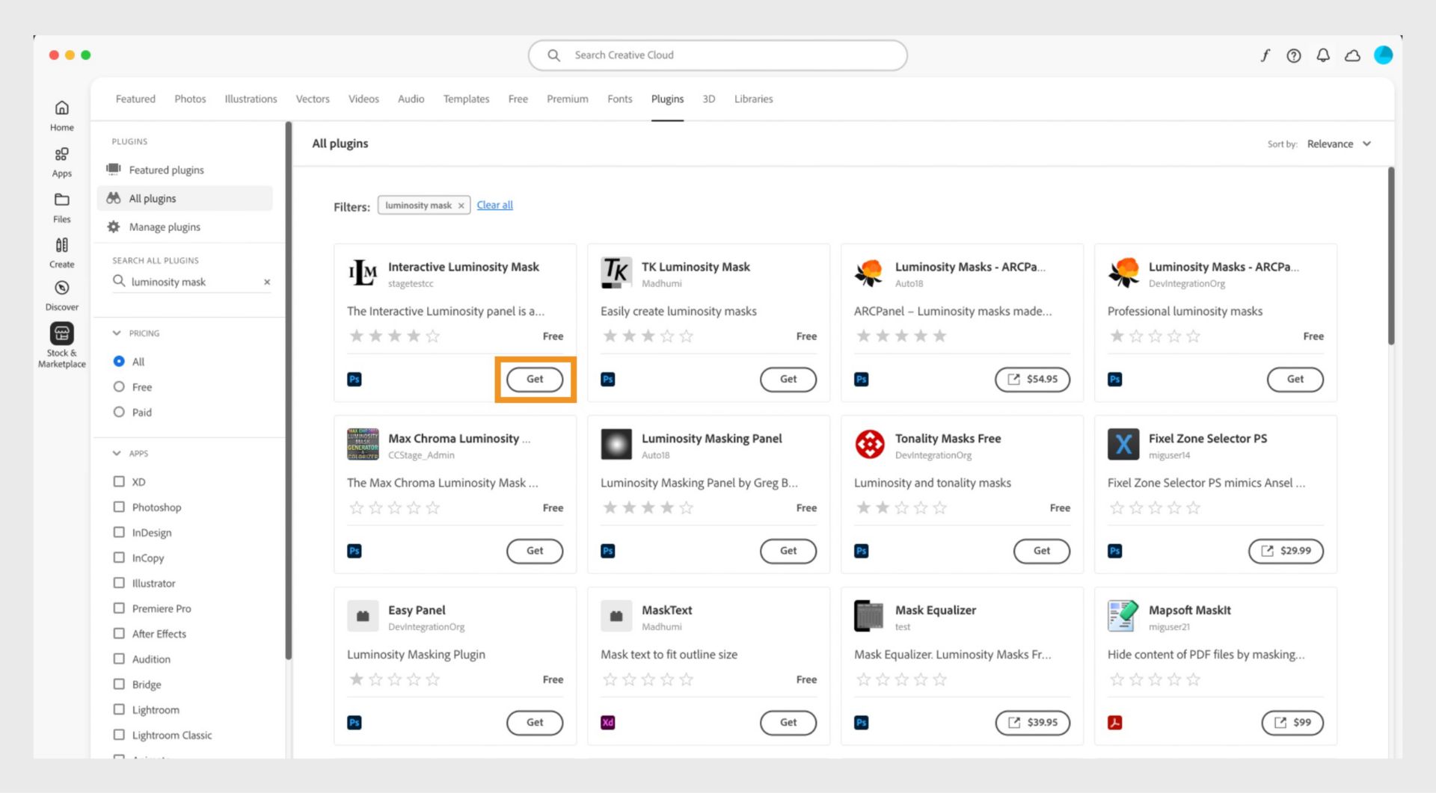Select the Free pricing radio button
The height and width of the screenshot is (793, 1436).
[119, 386]
